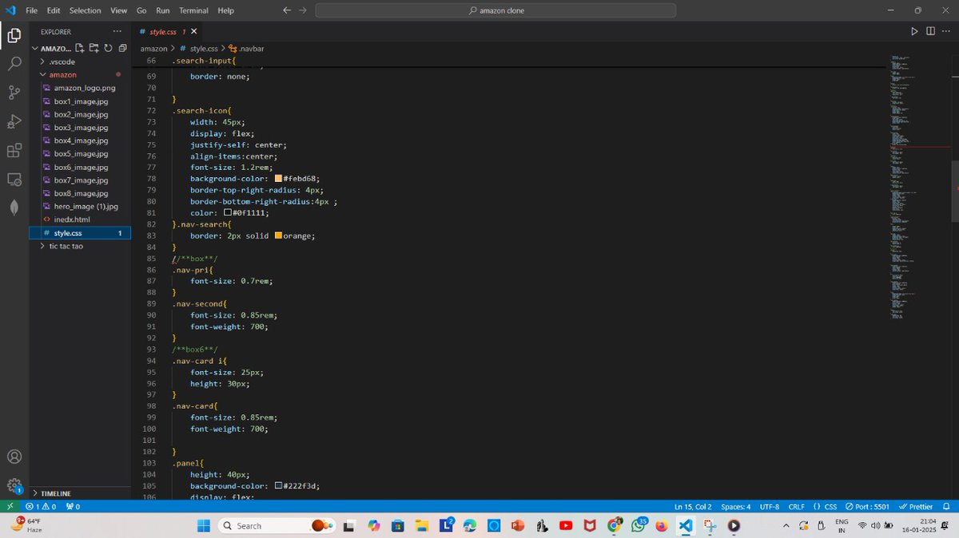Open YouTube from the taskbar
The height and width of the screenshot is (538, 959).
click(x=566, y=525)
